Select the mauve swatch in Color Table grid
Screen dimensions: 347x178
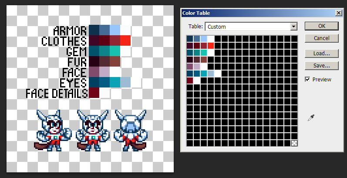(190, 67)
